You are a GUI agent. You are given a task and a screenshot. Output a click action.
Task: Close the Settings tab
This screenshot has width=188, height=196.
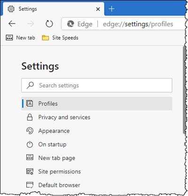point(98,9)
